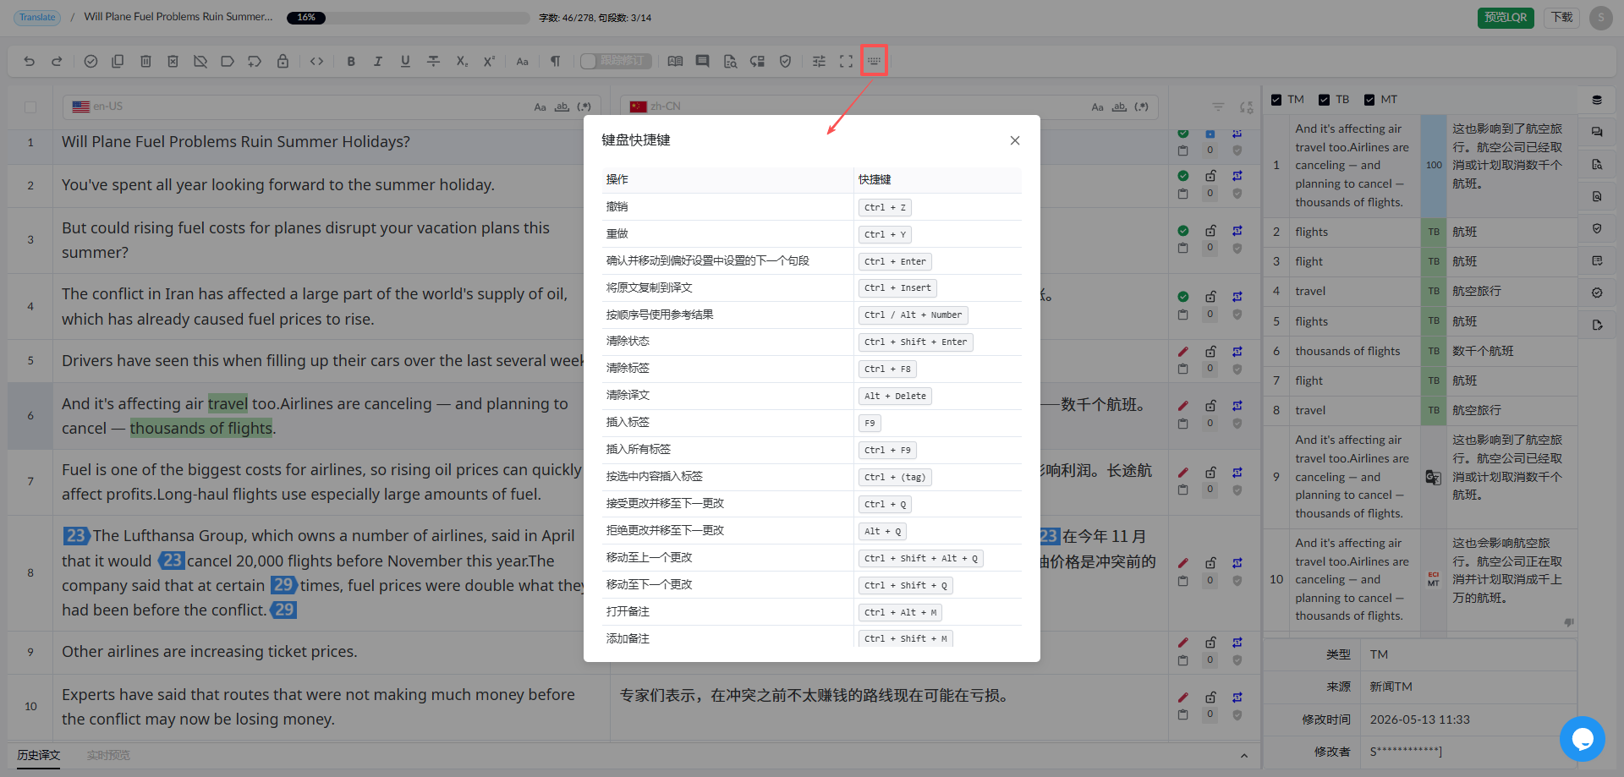Click the strikethrough formatting icon
1624x777 pixels.
click(x=433, y=61)
